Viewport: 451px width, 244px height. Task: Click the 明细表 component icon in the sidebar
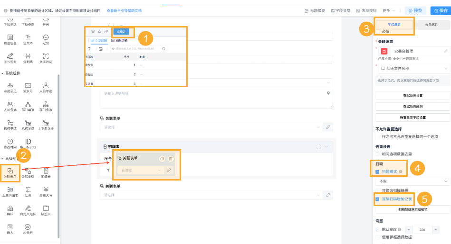46,172
